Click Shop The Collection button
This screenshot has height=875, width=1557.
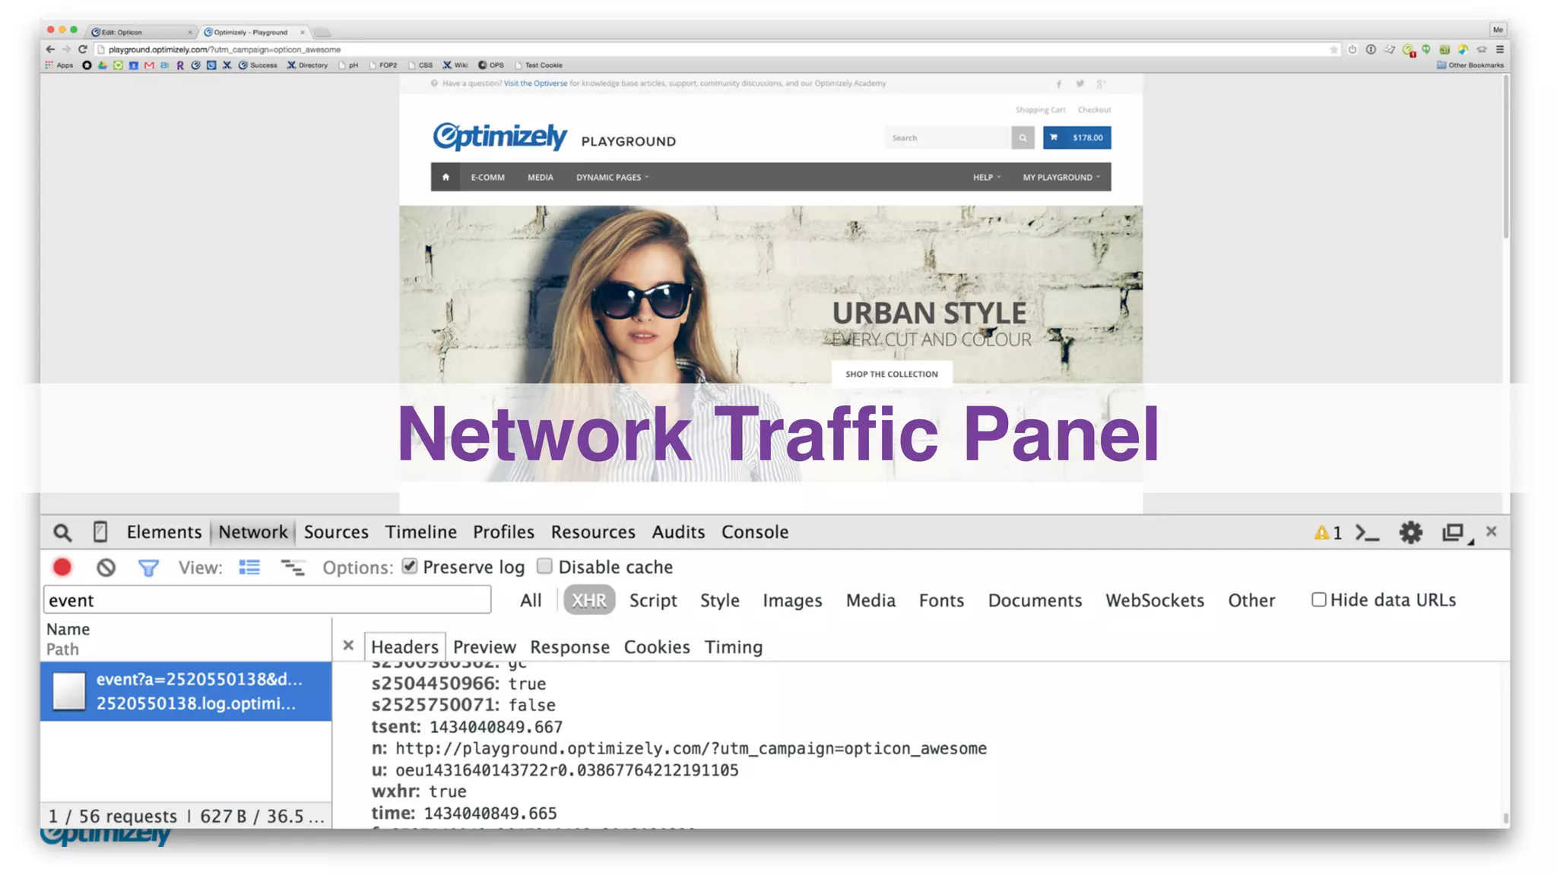point(891,374)
